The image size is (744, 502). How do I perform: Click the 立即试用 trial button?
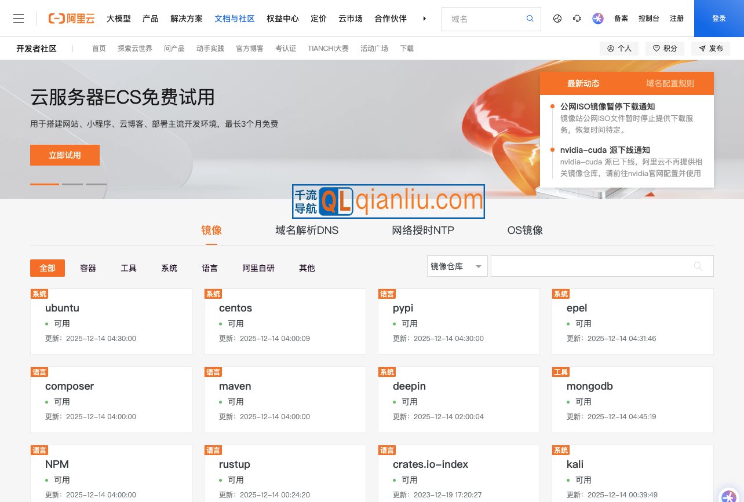click(x=65, y=155)
